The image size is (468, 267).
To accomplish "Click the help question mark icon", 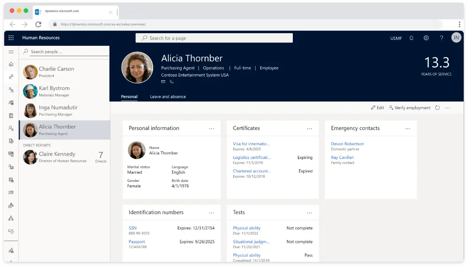I will [x=441, y=38].
